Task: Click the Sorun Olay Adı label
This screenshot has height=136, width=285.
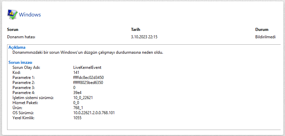Action: (x=26, y=67)
